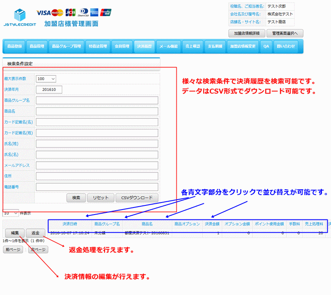Go to the 加盟店情報変更 tab

pyautogui.click(x=243, y=46)
